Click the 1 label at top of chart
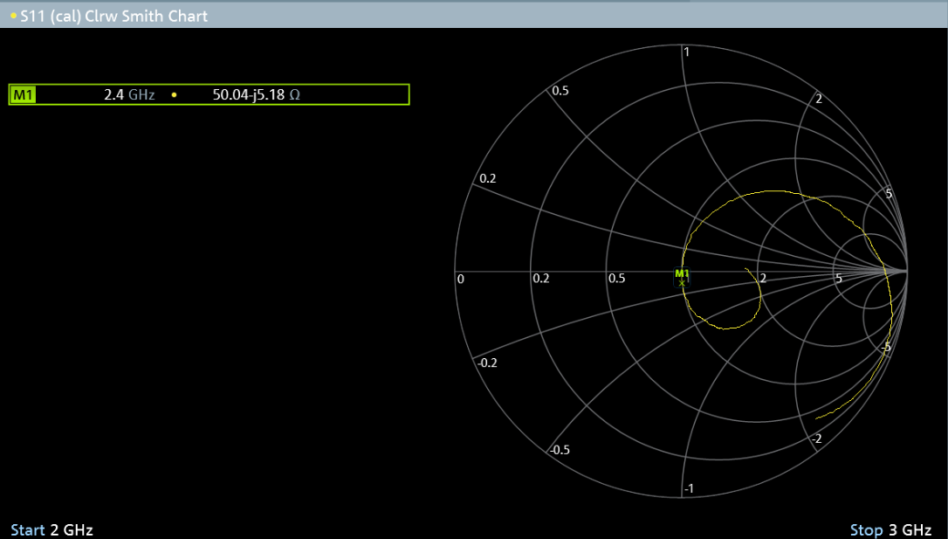This screenshot has height=539, width=948. click(x=686, y=52)
